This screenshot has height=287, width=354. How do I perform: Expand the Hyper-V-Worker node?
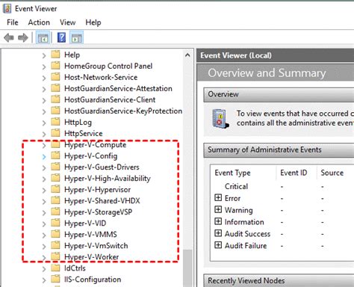[44, 258]
